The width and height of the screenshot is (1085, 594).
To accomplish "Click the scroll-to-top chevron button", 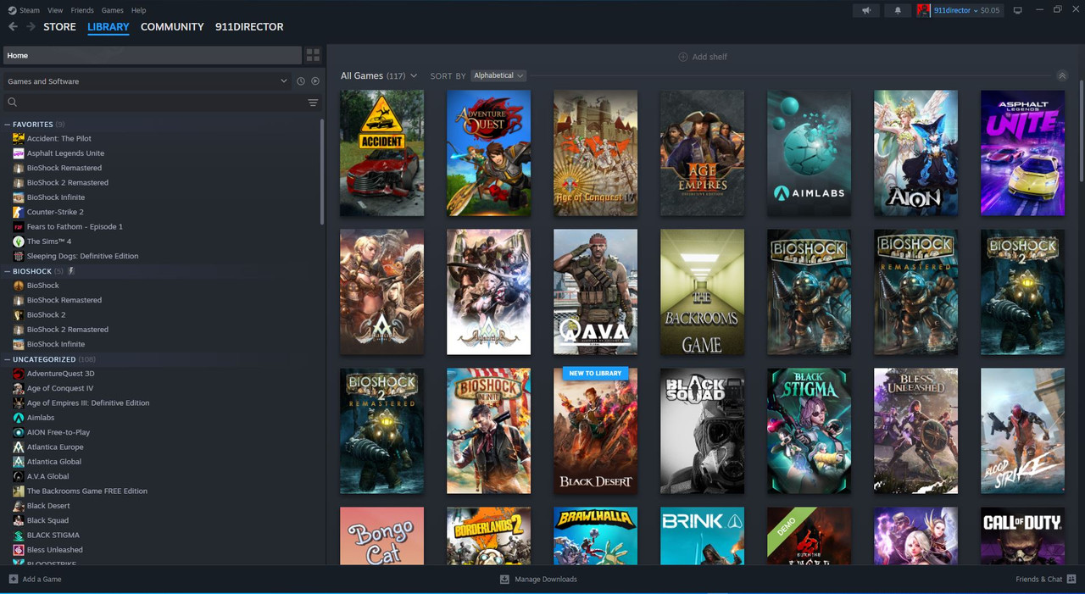I will click(x=1062, y=75).
